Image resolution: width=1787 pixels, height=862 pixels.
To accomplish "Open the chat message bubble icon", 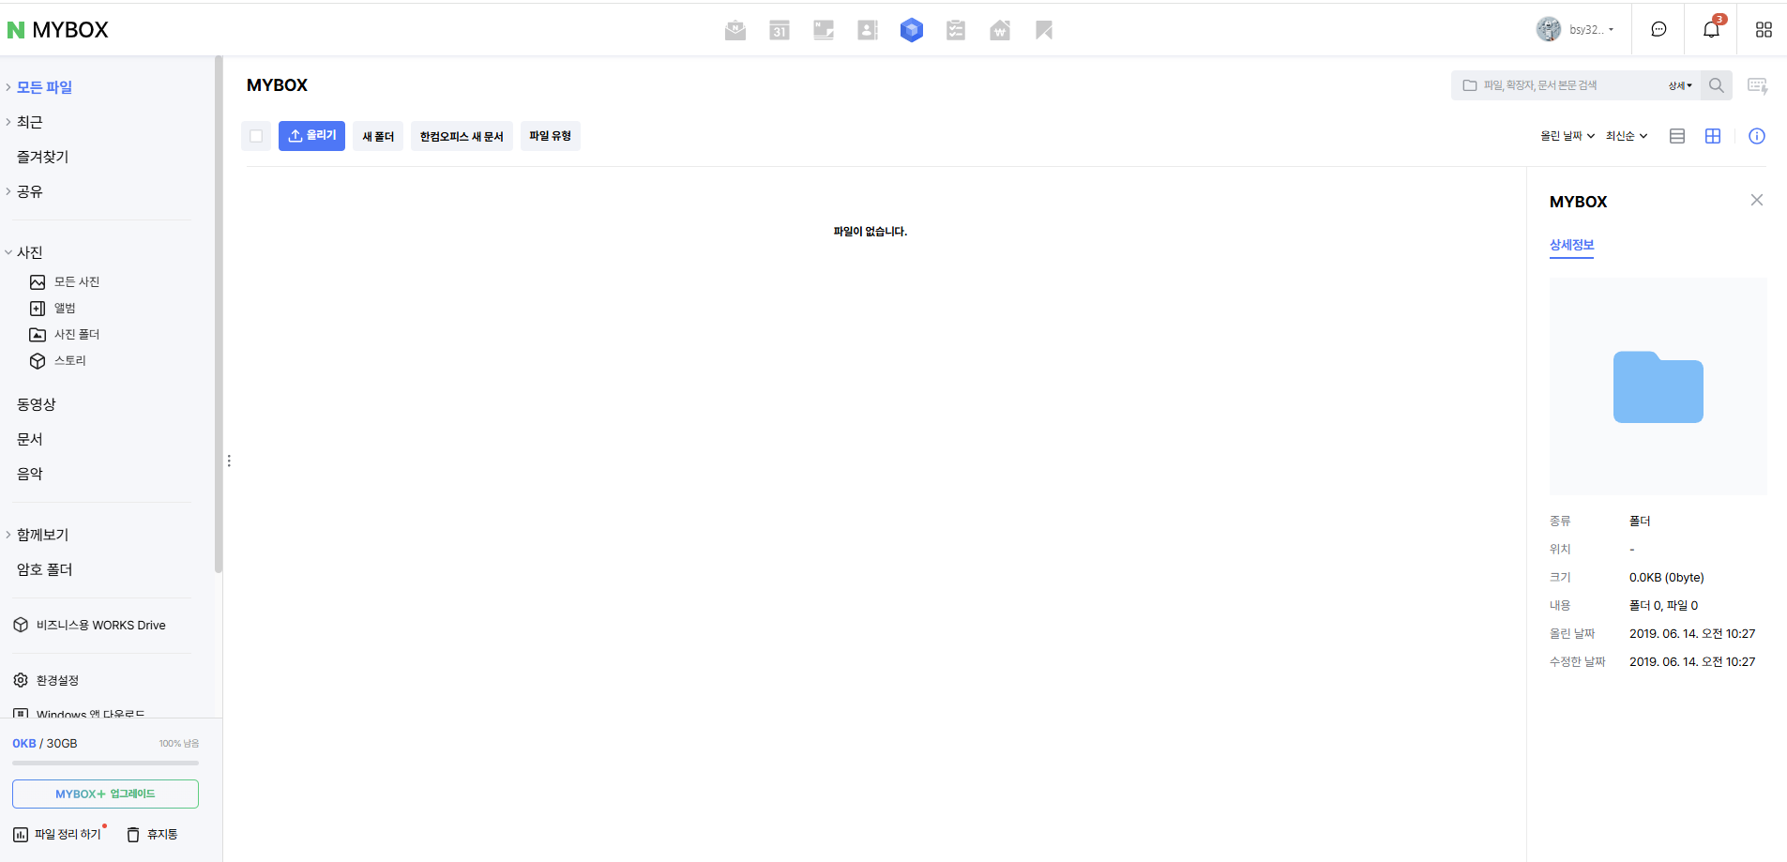I will click(x=1658, y=29).
